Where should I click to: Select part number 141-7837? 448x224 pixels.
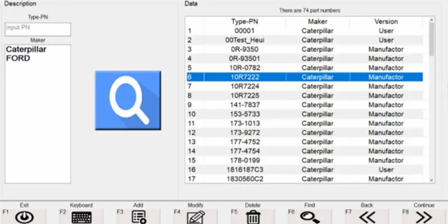coord(305,105)
